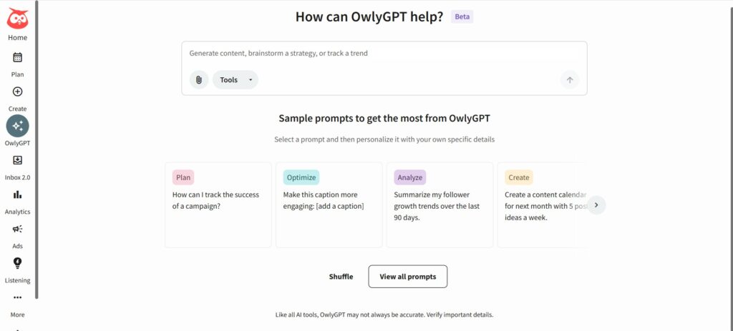The image size is (733, 331).
Task: Open the Ads megaphone icon
Action: (17, 229)
